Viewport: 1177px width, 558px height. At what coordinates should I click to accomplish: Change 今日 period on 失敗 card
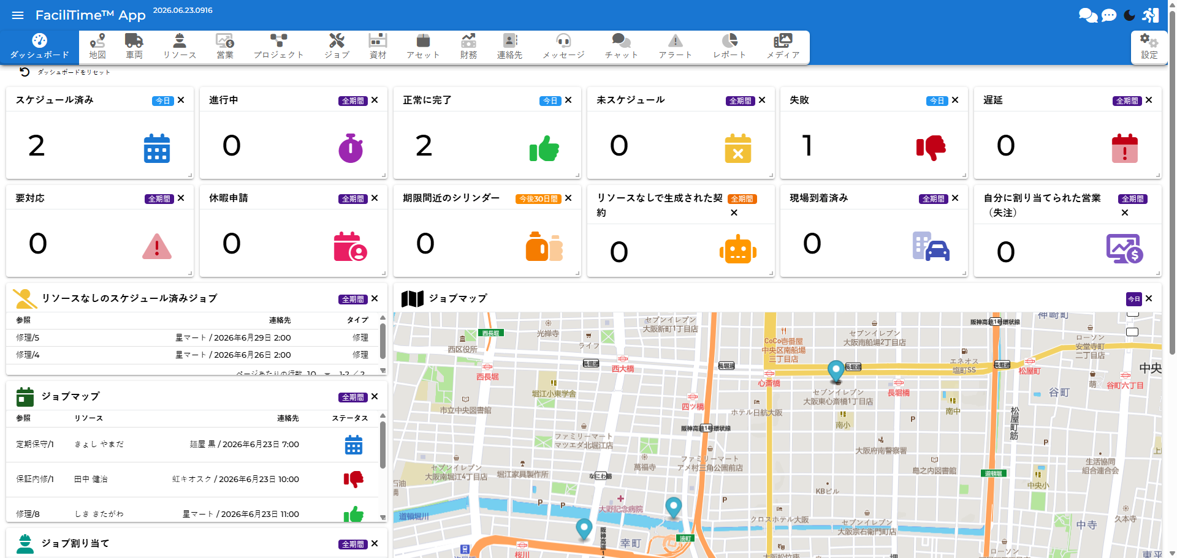tap(937, 101)
